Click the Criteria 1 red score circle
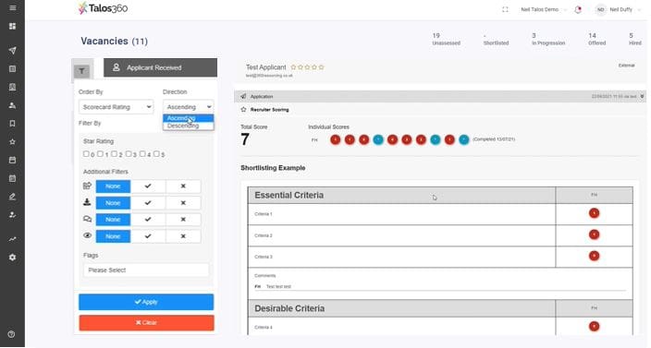Image resolution: width=651 pixels, height=348 pixels. tap(594, 213)
